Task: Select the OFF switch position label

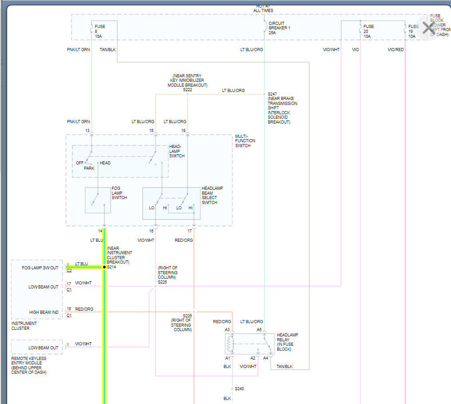Action: pyautogui.click(x=80, y=163)
